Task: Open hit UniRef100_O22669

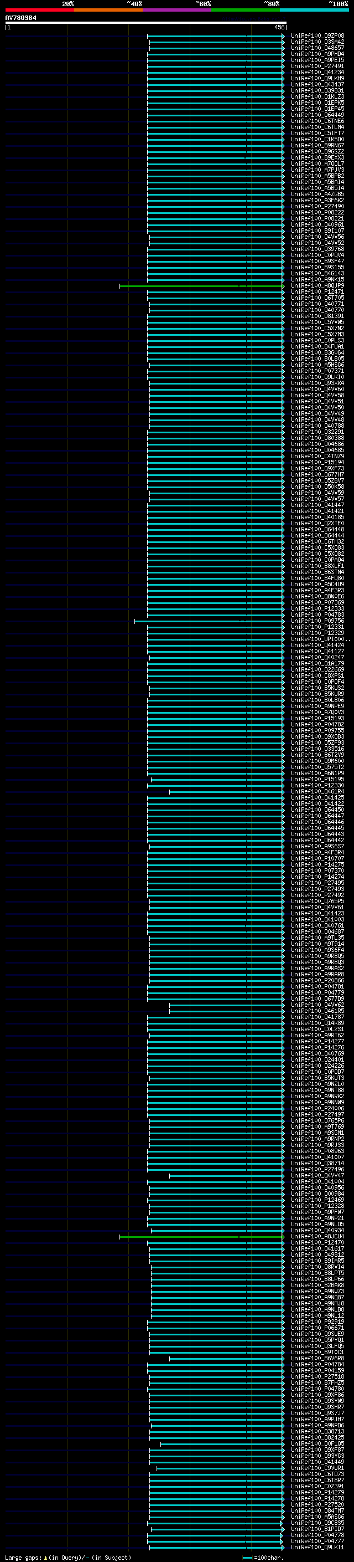Action: click(x=317, y=669)
